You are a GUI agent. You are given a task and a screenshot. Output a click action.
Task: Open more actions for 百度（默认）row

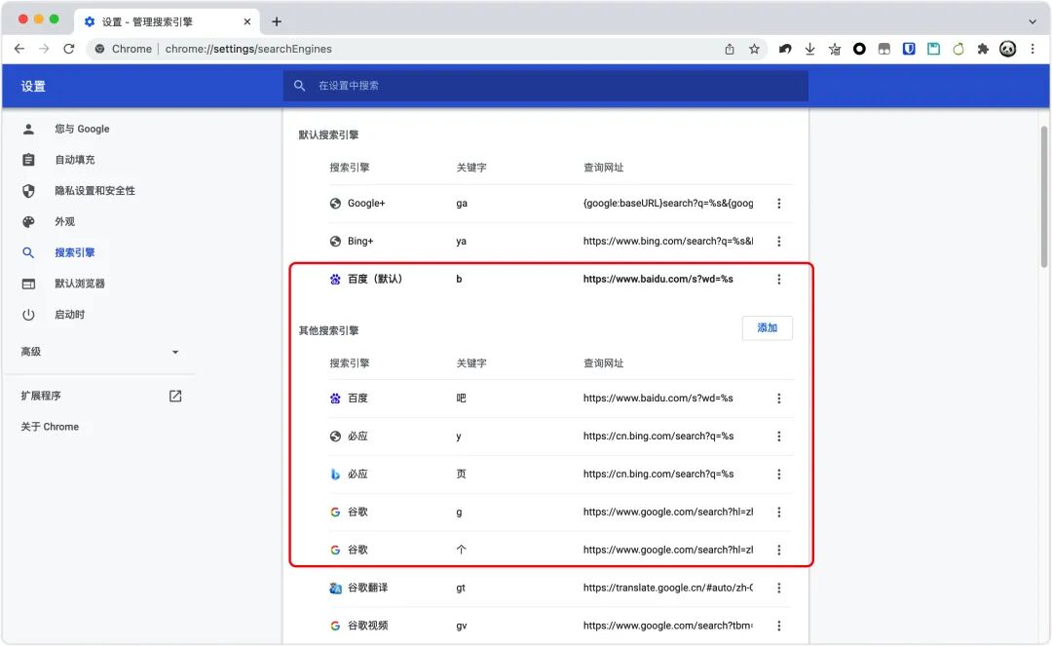779,279
